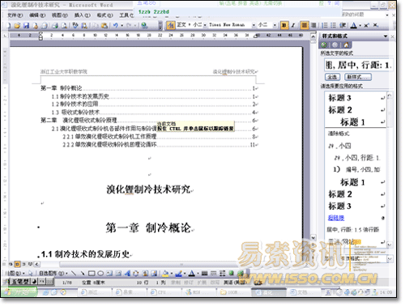Close the Styles and Formatting task pane
405x306 pixels.
pyautogui.click(x=393, y=36)
